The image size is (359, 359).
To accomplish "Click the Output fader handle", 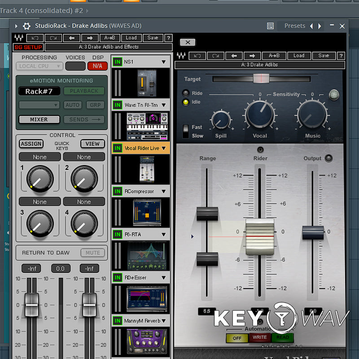I will [x=313, y=233].
